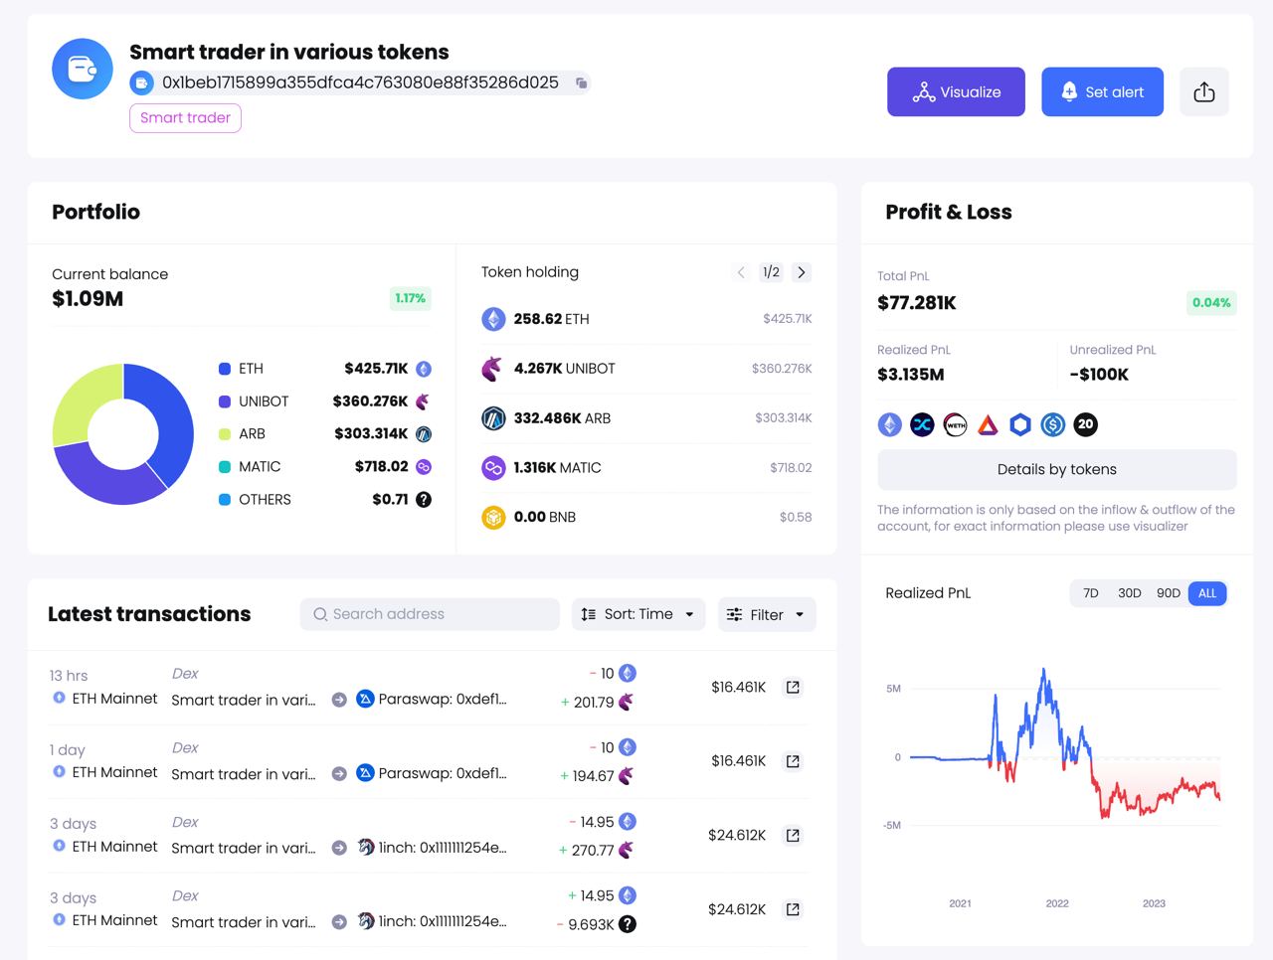Screen dimensions: 1273x960
Task: Click the Set alert button
Action: (x=1102, y=92)
